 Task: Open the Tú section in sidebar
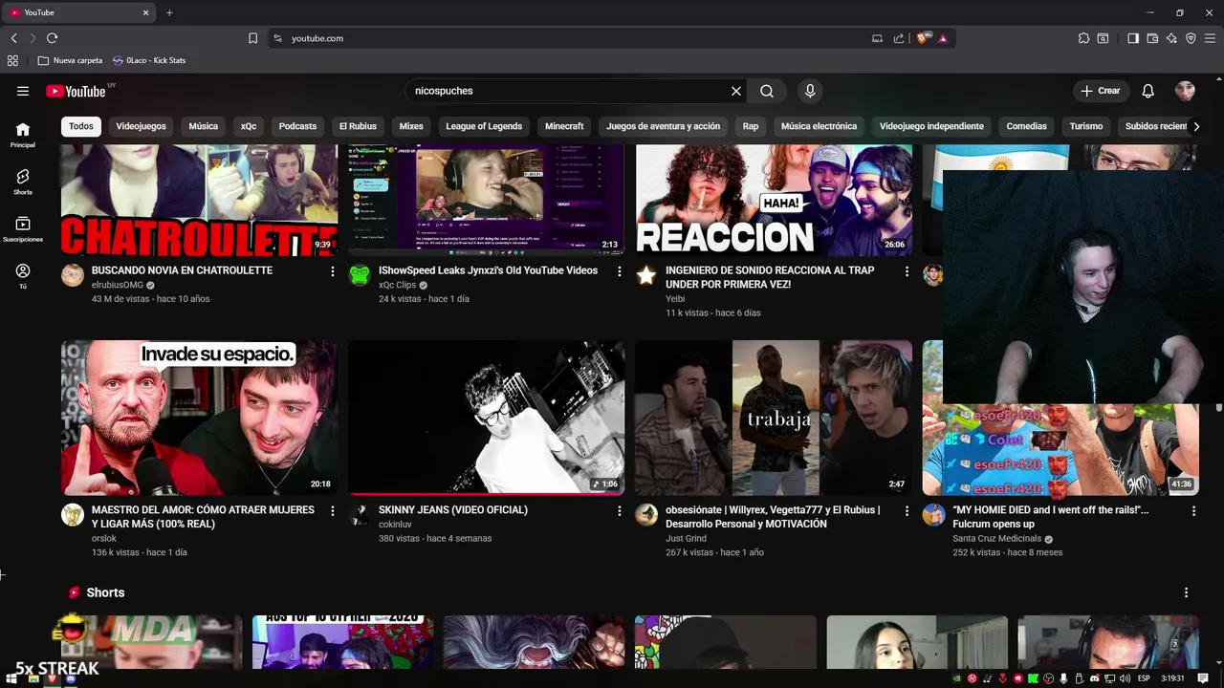pyautogui.click(x=23, y=276)
